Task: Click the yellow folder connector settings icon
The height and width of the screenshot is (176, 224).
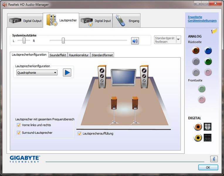Action: [214, 31]
